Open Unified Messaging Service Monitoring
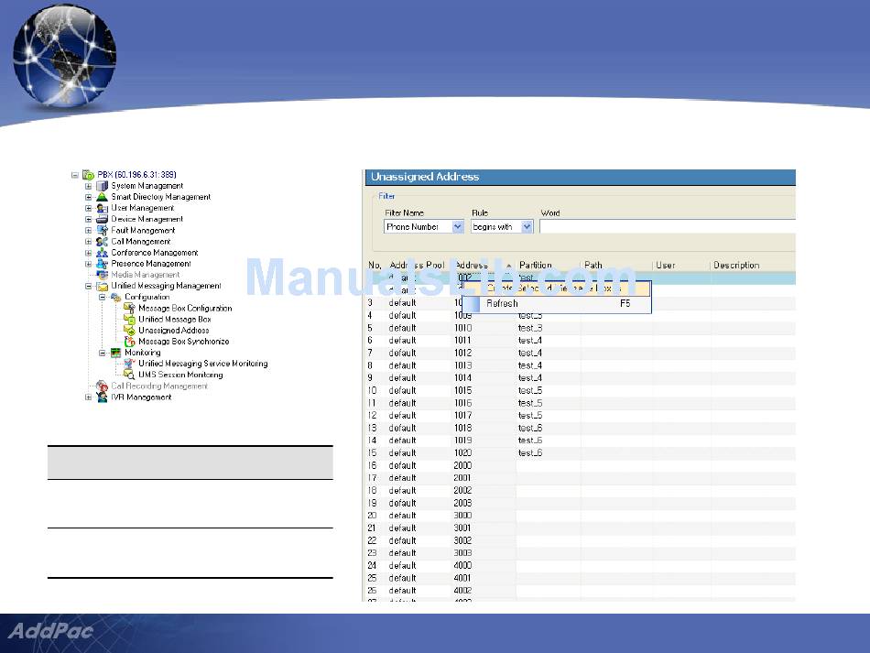870x653 pixels. click(202, 364)
